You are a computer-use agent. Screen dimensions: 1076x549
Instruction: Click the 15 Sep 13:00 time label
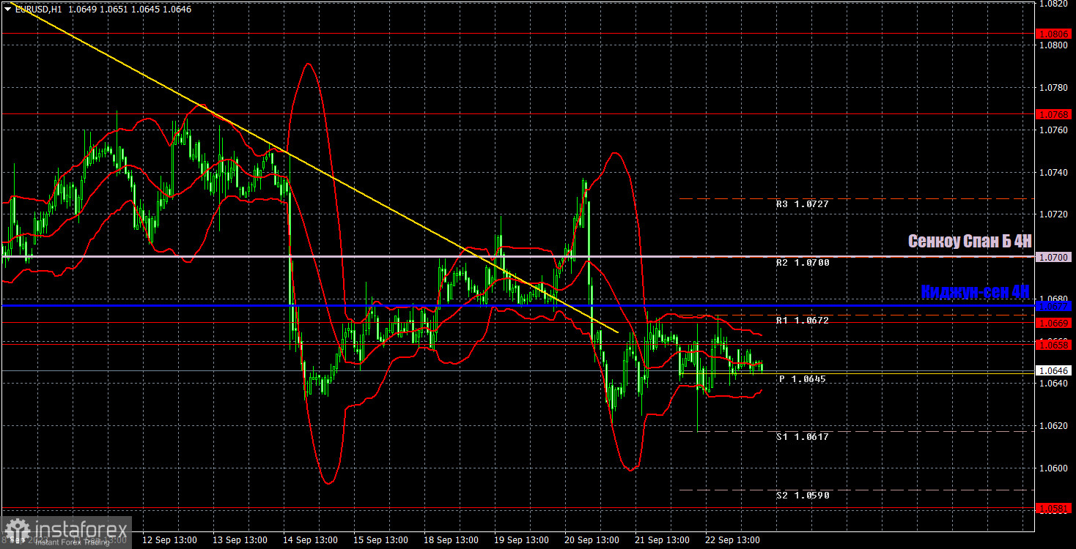tap(382, 540)
